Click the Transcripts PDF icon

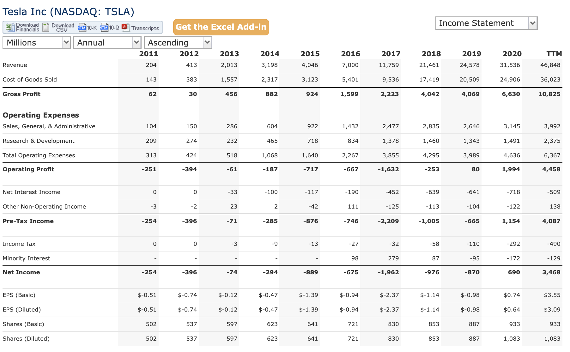(x=125, y=27)
